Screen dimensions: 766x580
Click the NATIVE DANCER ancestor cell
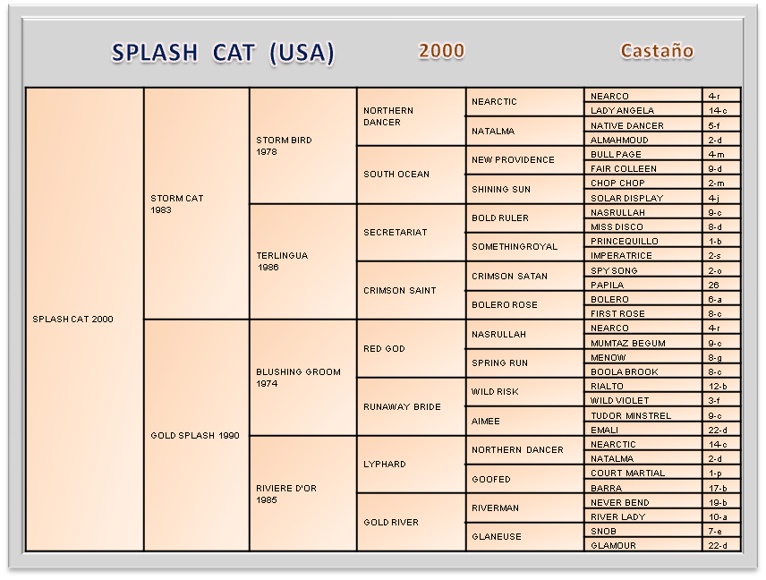643,125
